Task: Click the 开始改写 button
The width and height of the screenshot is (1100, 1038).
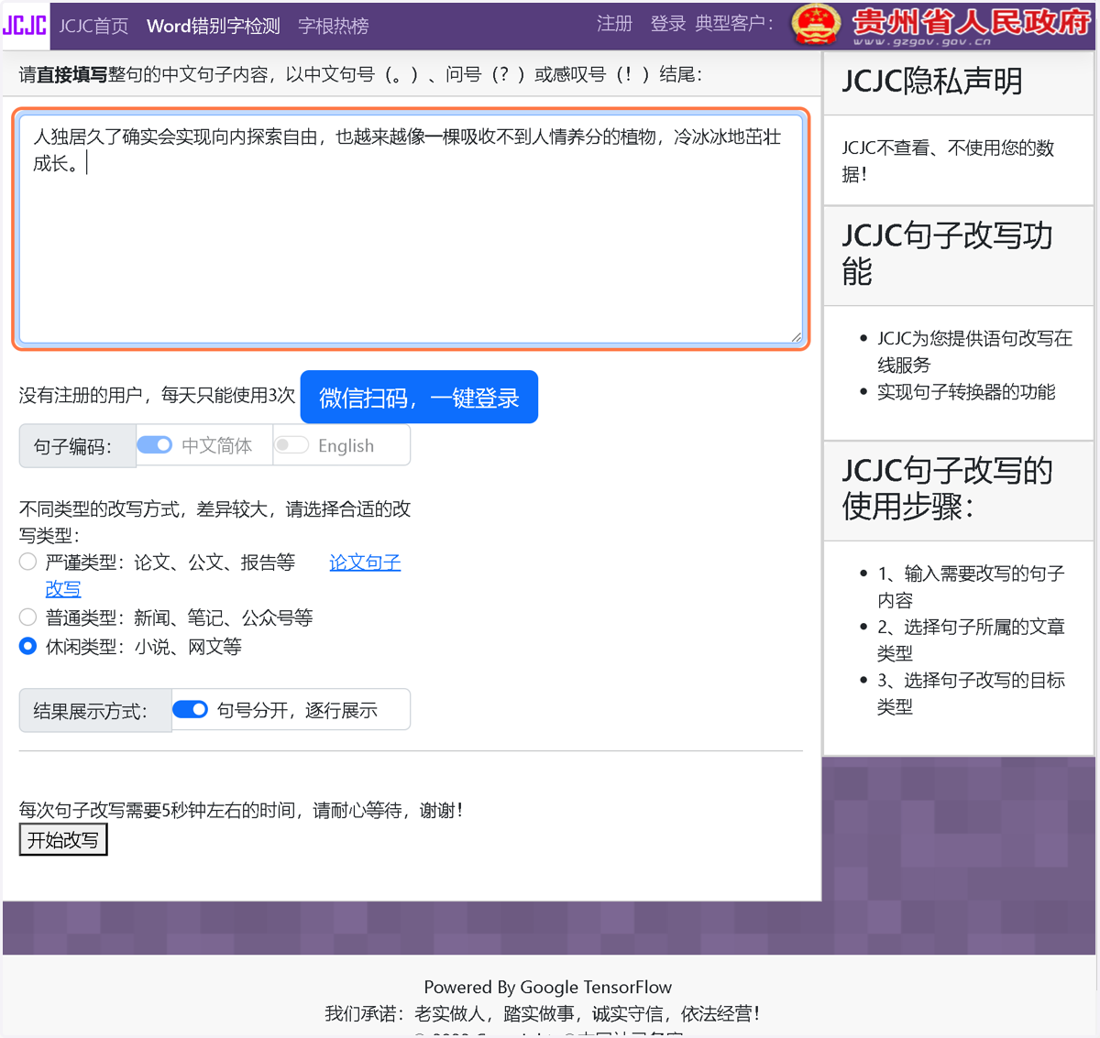Action: tap(63, 839)
